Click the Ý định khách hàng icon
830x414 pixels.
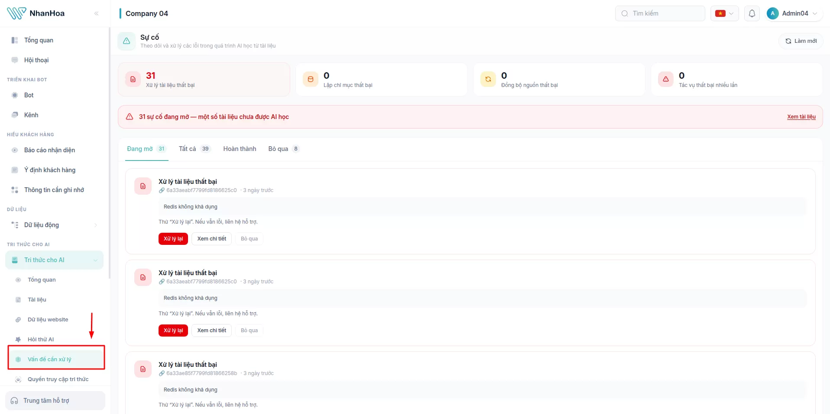[x=15, y=170]
